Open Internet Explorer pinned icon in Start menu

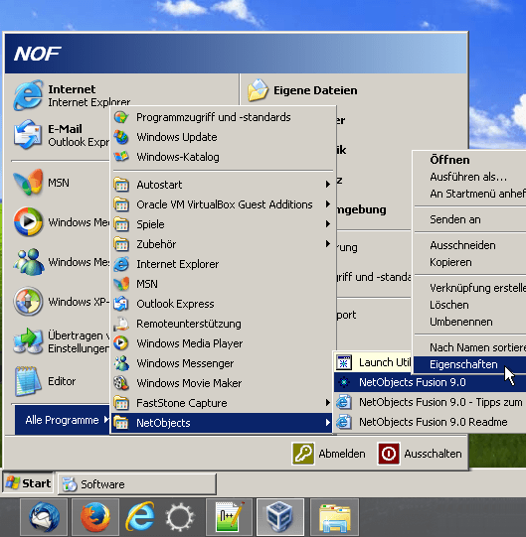pos(28,95)
